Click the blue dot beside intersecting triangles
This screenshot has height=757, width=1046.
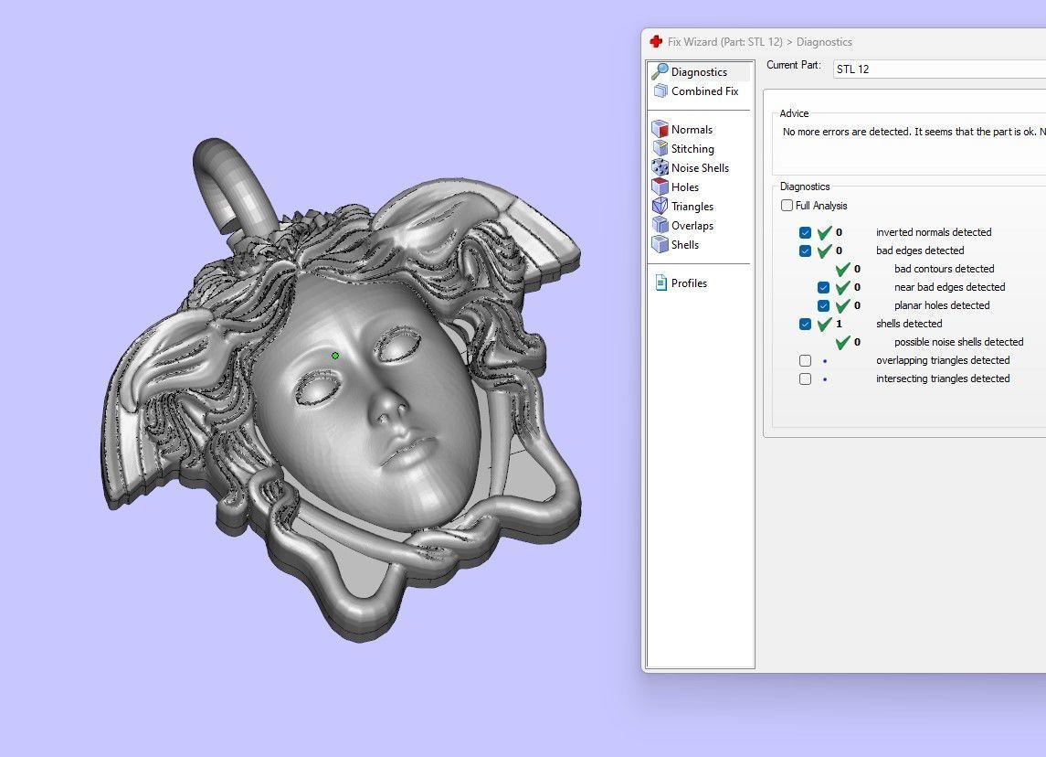point(825,379)
